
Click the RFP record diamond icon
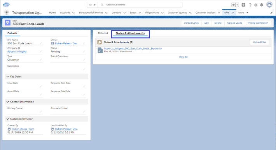(x=7, y=23)
